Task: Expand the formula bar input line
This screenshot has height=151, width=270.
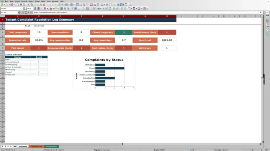Action: (261, 12)
